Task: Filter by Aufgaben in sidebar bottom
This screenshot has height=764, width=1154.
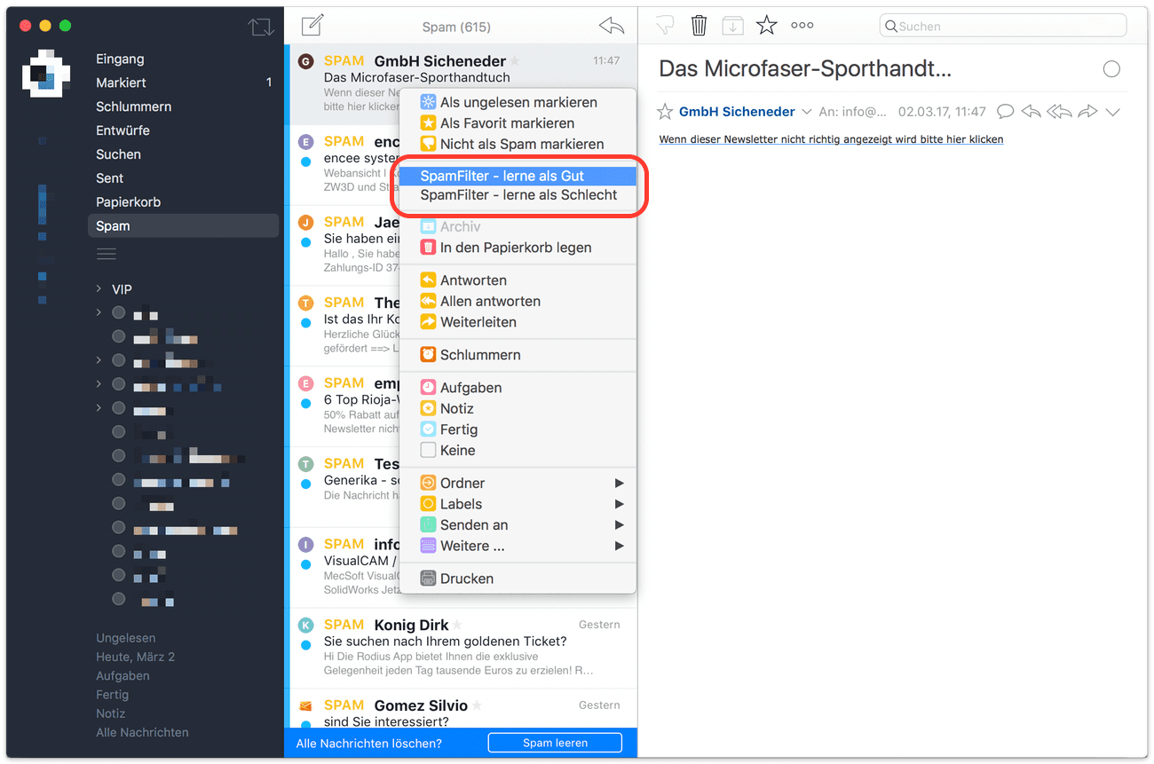Action: click(123, 676)
